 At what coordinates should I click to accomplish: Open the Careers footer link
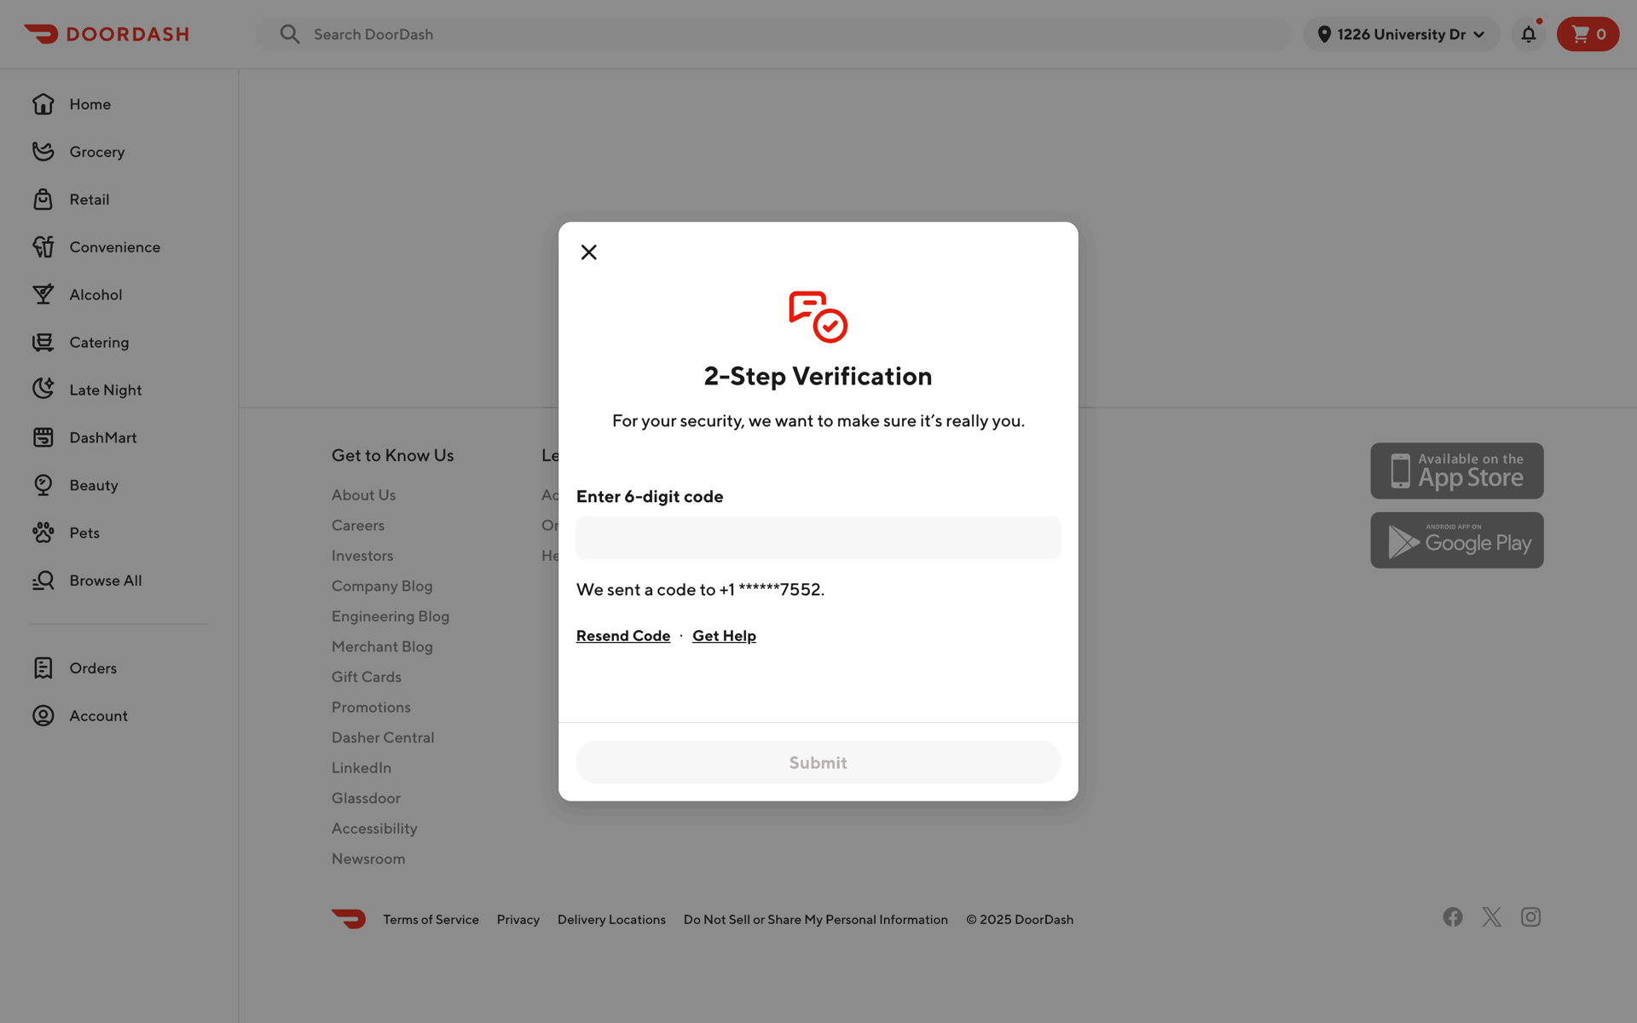point(358,525)
